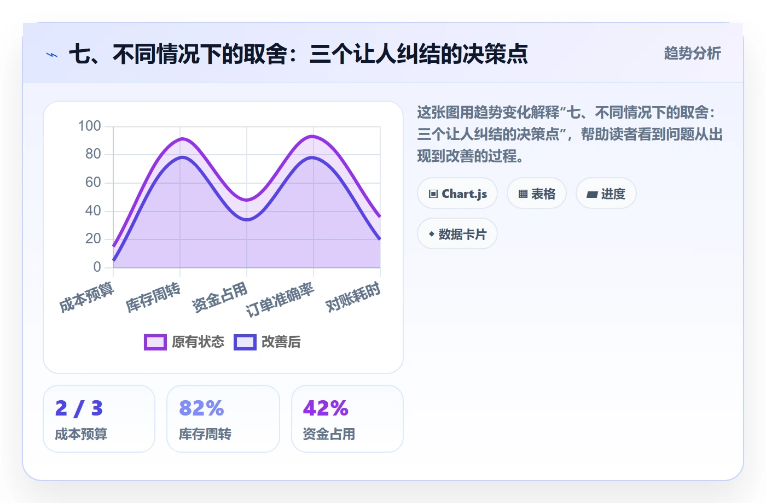Click the lightning bolt icon beside the title
This screenshot has width=766, height=503.
[x=52, y=55]
